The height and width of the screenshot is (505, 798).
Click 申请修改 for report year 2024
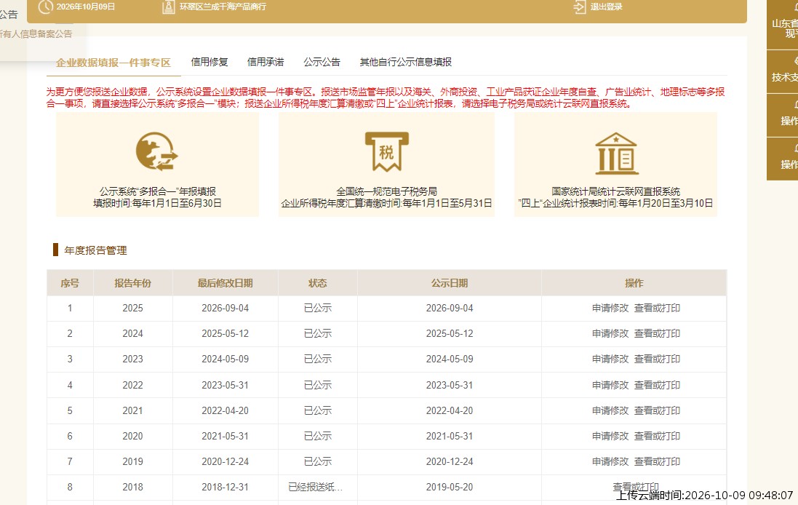[610, 333]
